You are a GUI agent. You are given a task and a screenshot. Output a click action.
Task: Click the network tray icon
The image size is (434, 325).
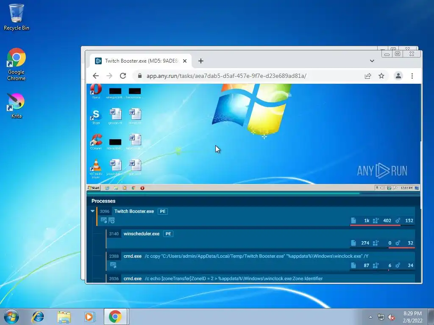click(x=381, y=317)
